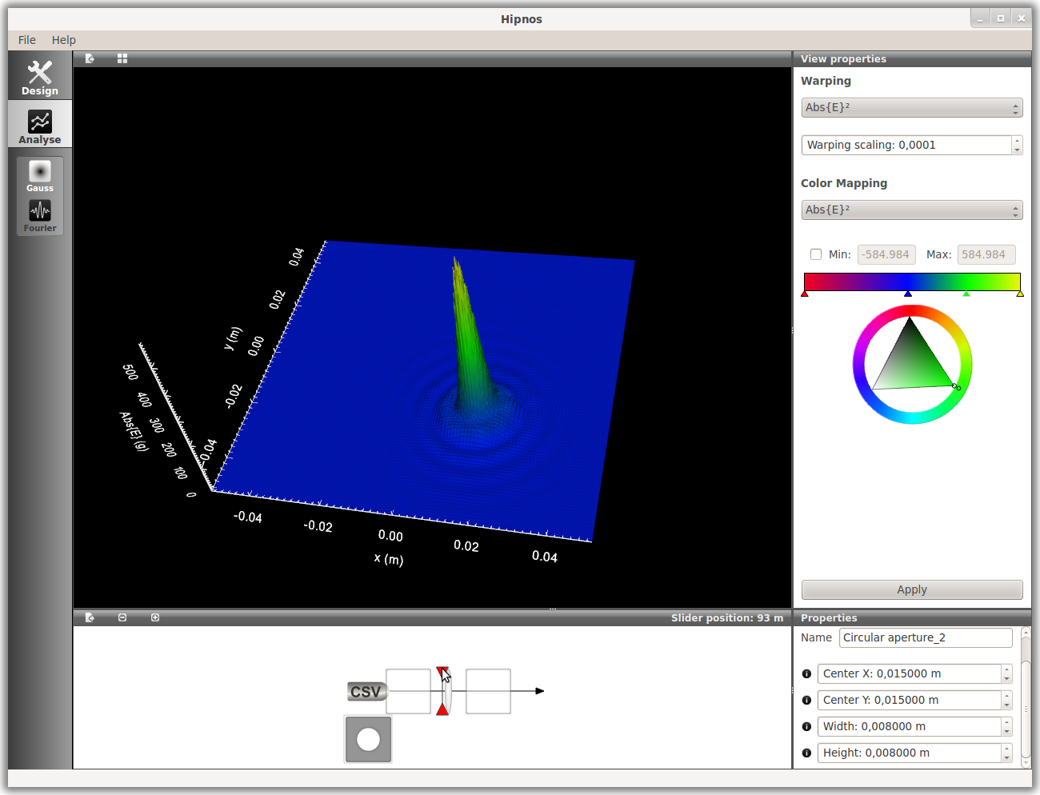Click the View properties panel header
This screenshot has height=795, width=1040.
point(912,59)
